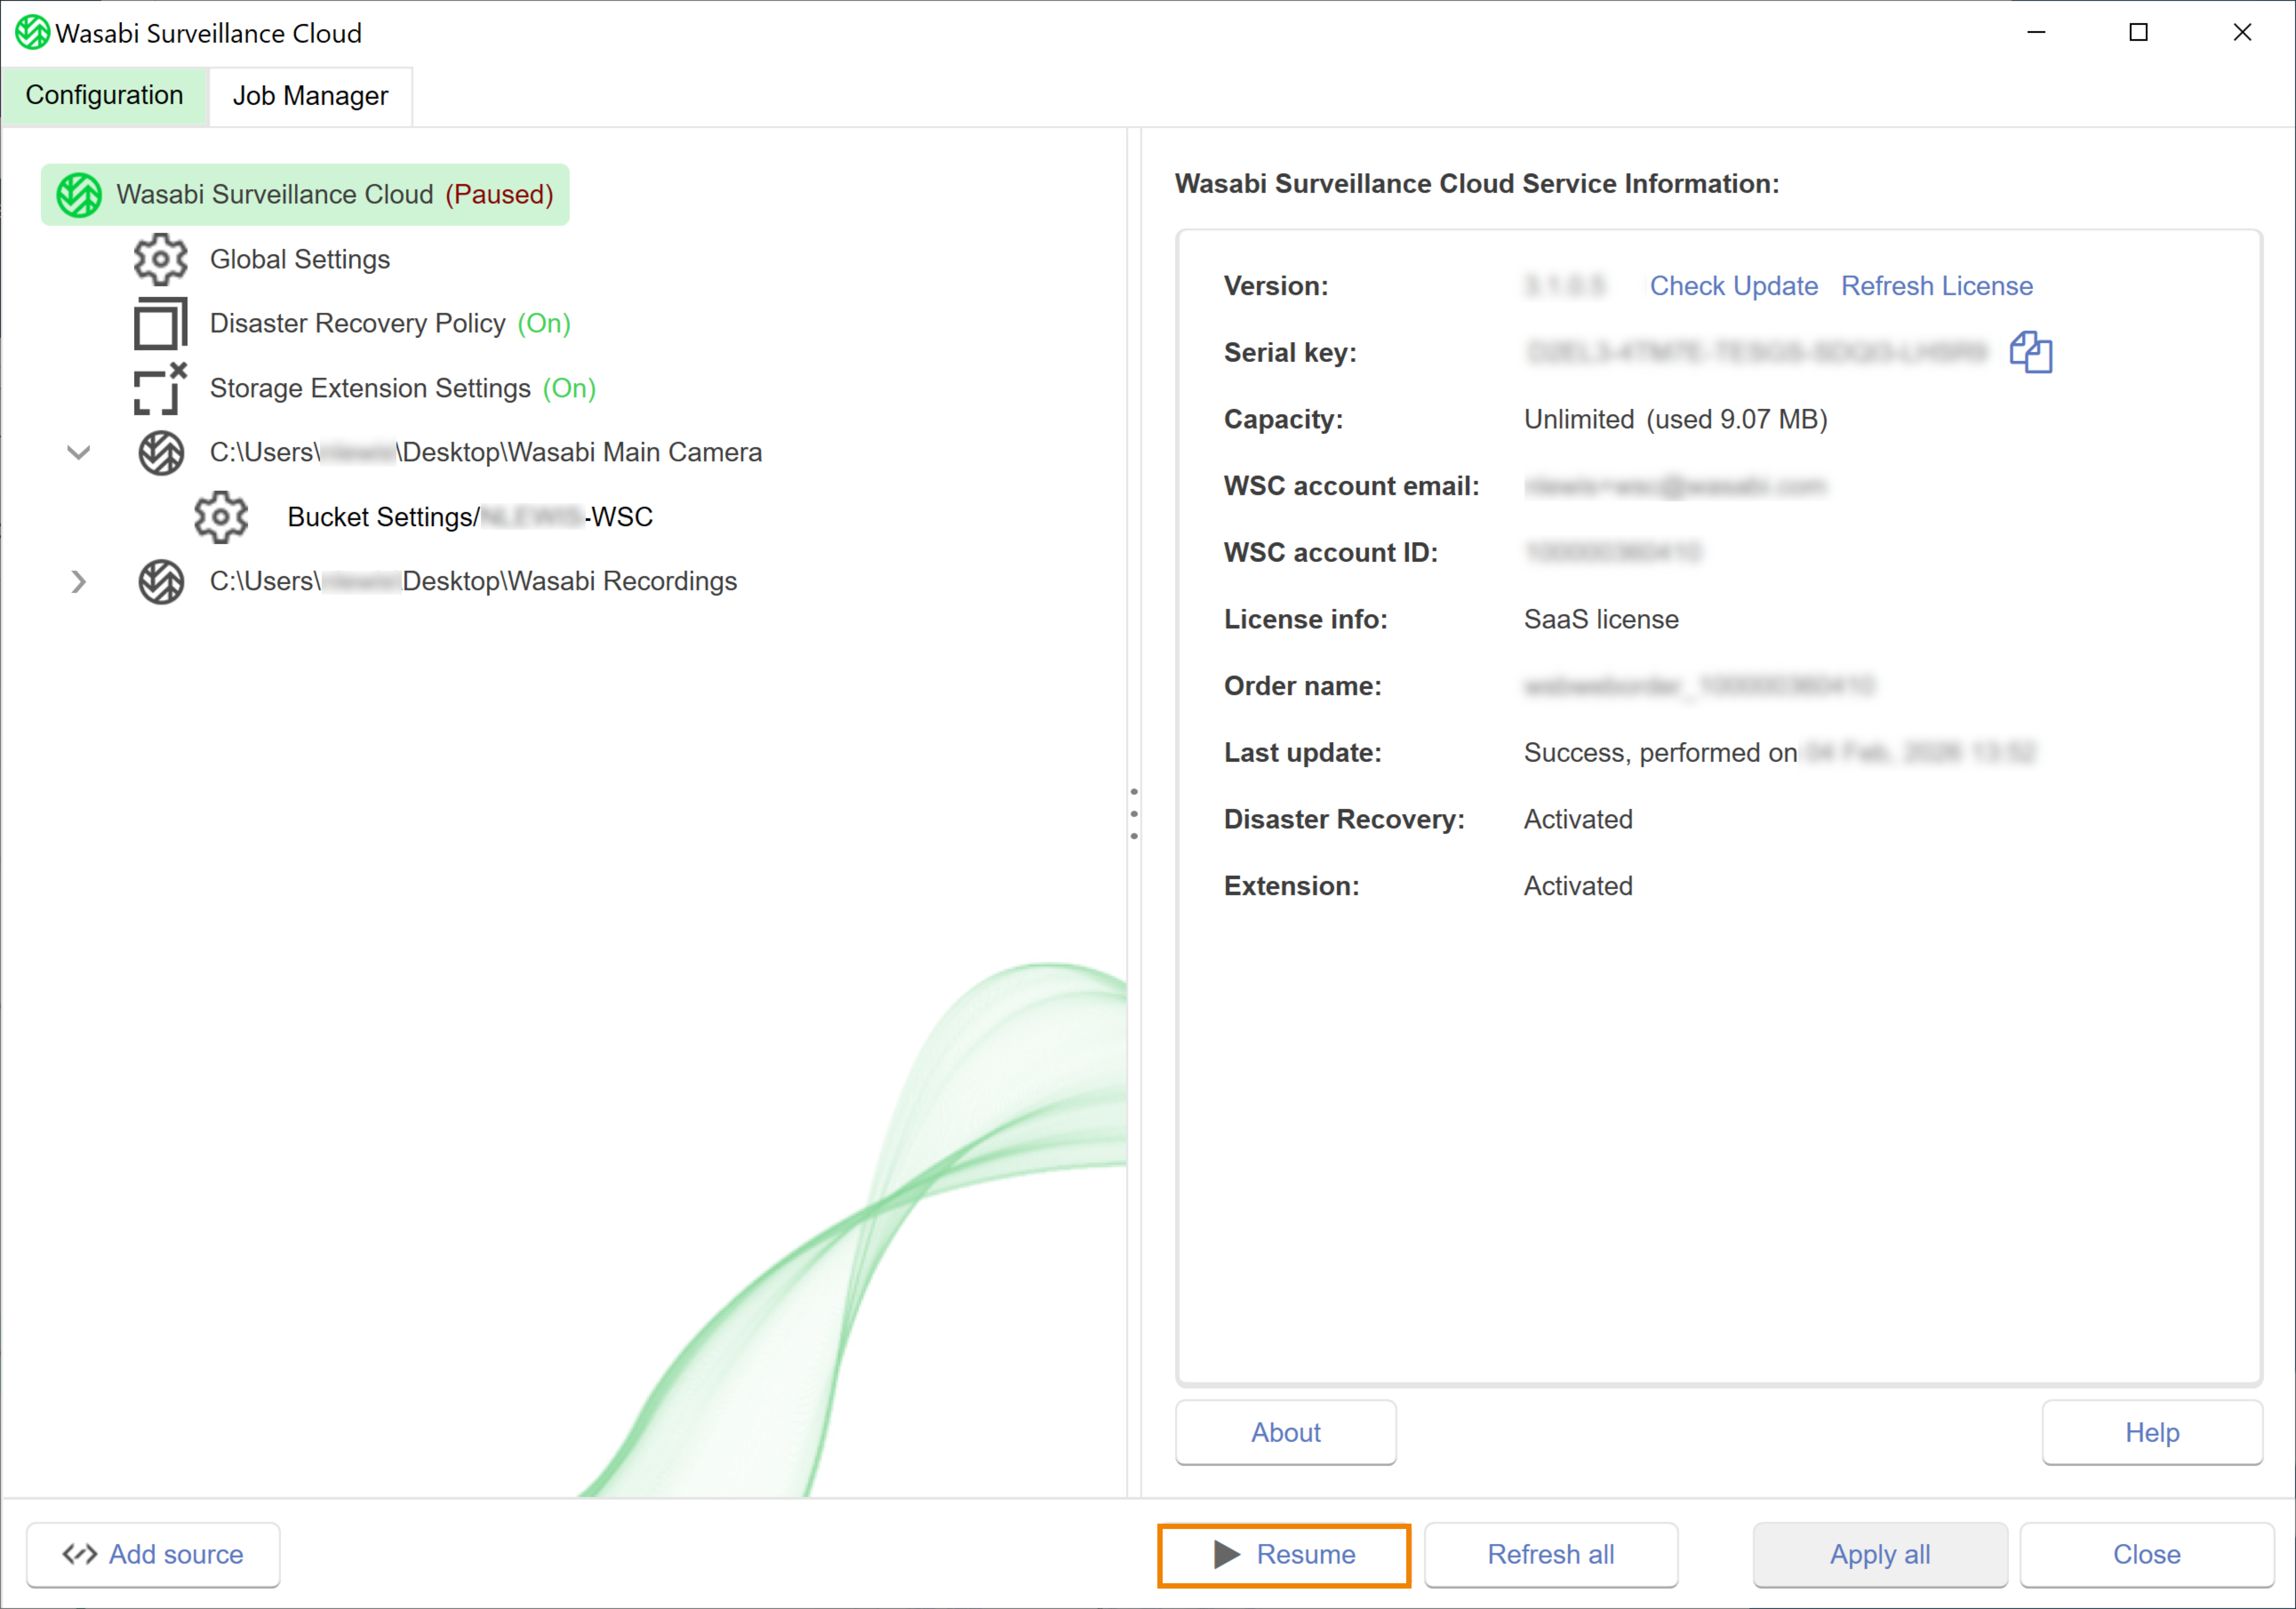2296x1609 pixels.
Task: Click the 'Serial key:' label
Action: (1290, 353)
